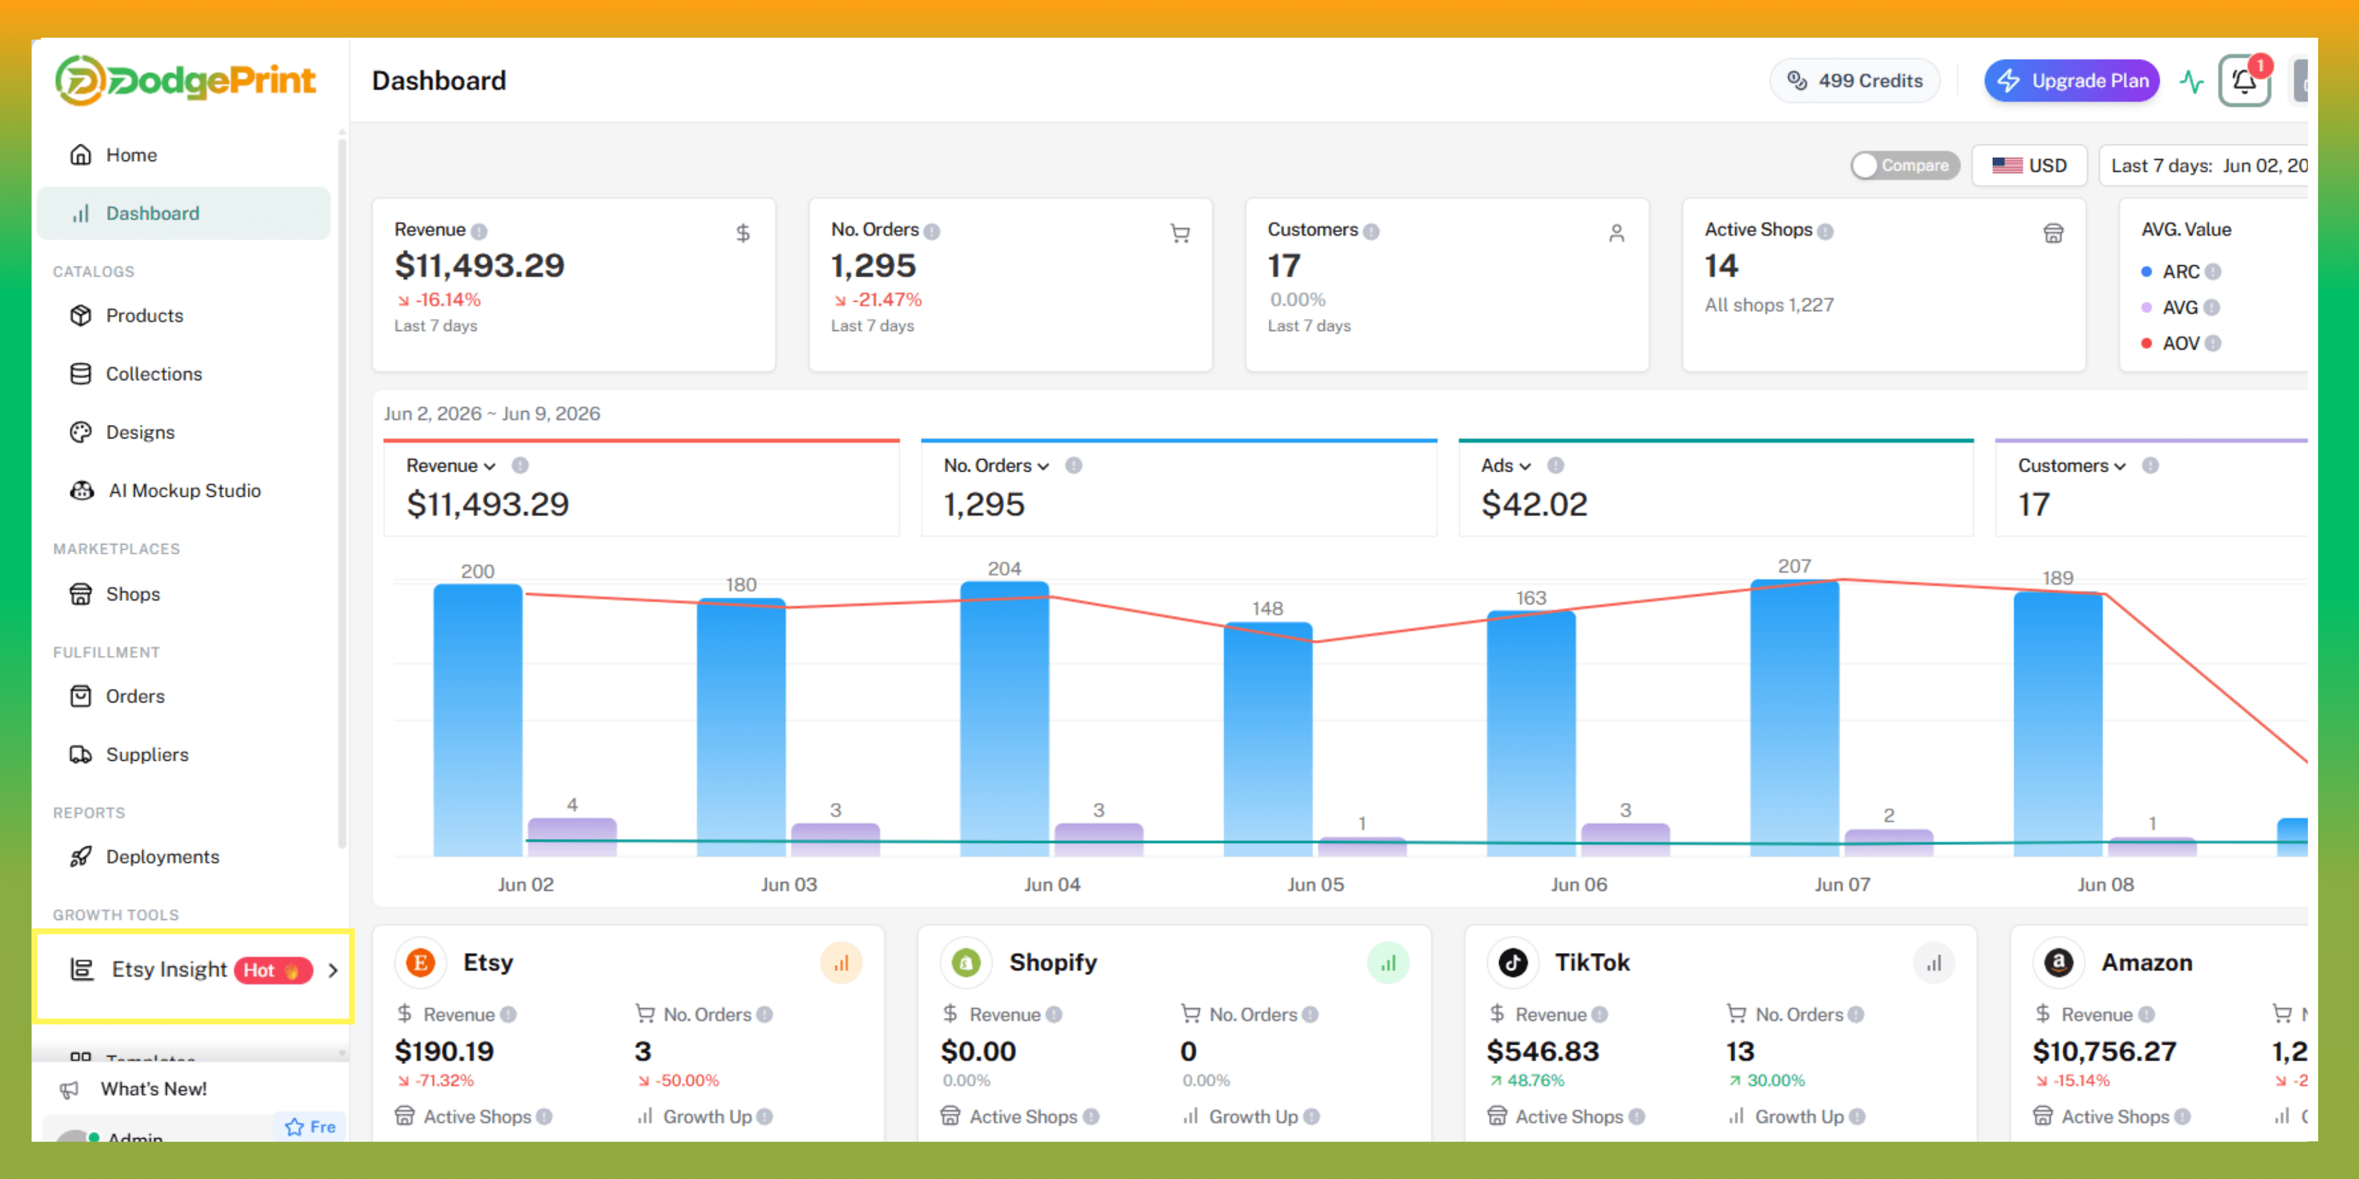Click the Jun 02 blue orders bar
2359x1179 pixels.
[x=478, y=721]
